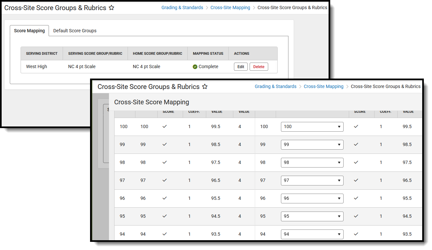This screenshot has width=432, height=250.
Task: Click NC 4 pt Scale under Home Score Group/Rubric
Action: [x=147, y=66]
